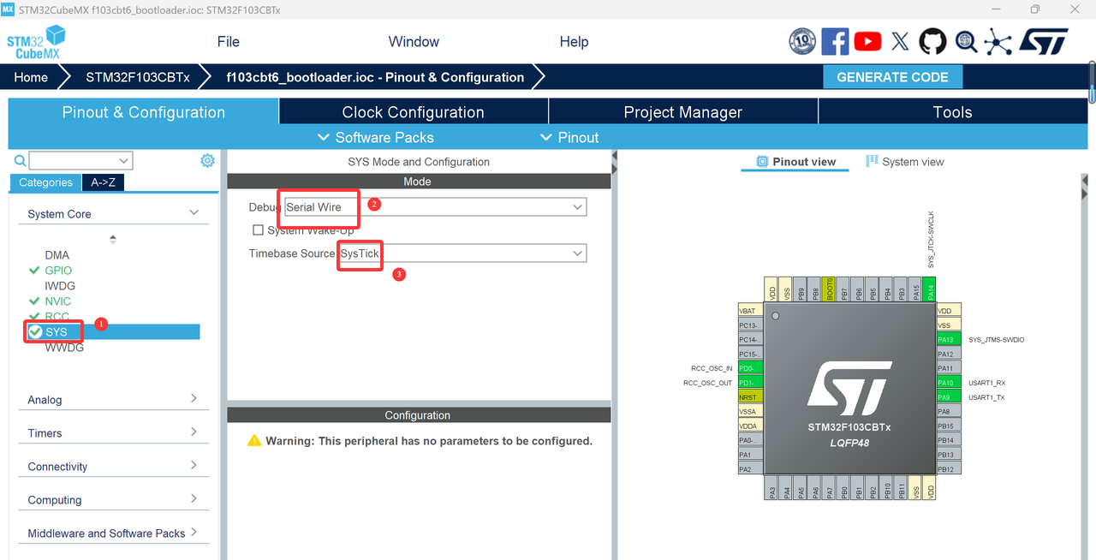1096x560 pixels.
Task: Select IWDG in System Core list
Action: [x=60, y=286]
